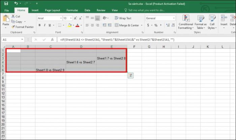This screenshot has height=140, width=236.
Task: Top align cell contents
Action: coord(87,18)
